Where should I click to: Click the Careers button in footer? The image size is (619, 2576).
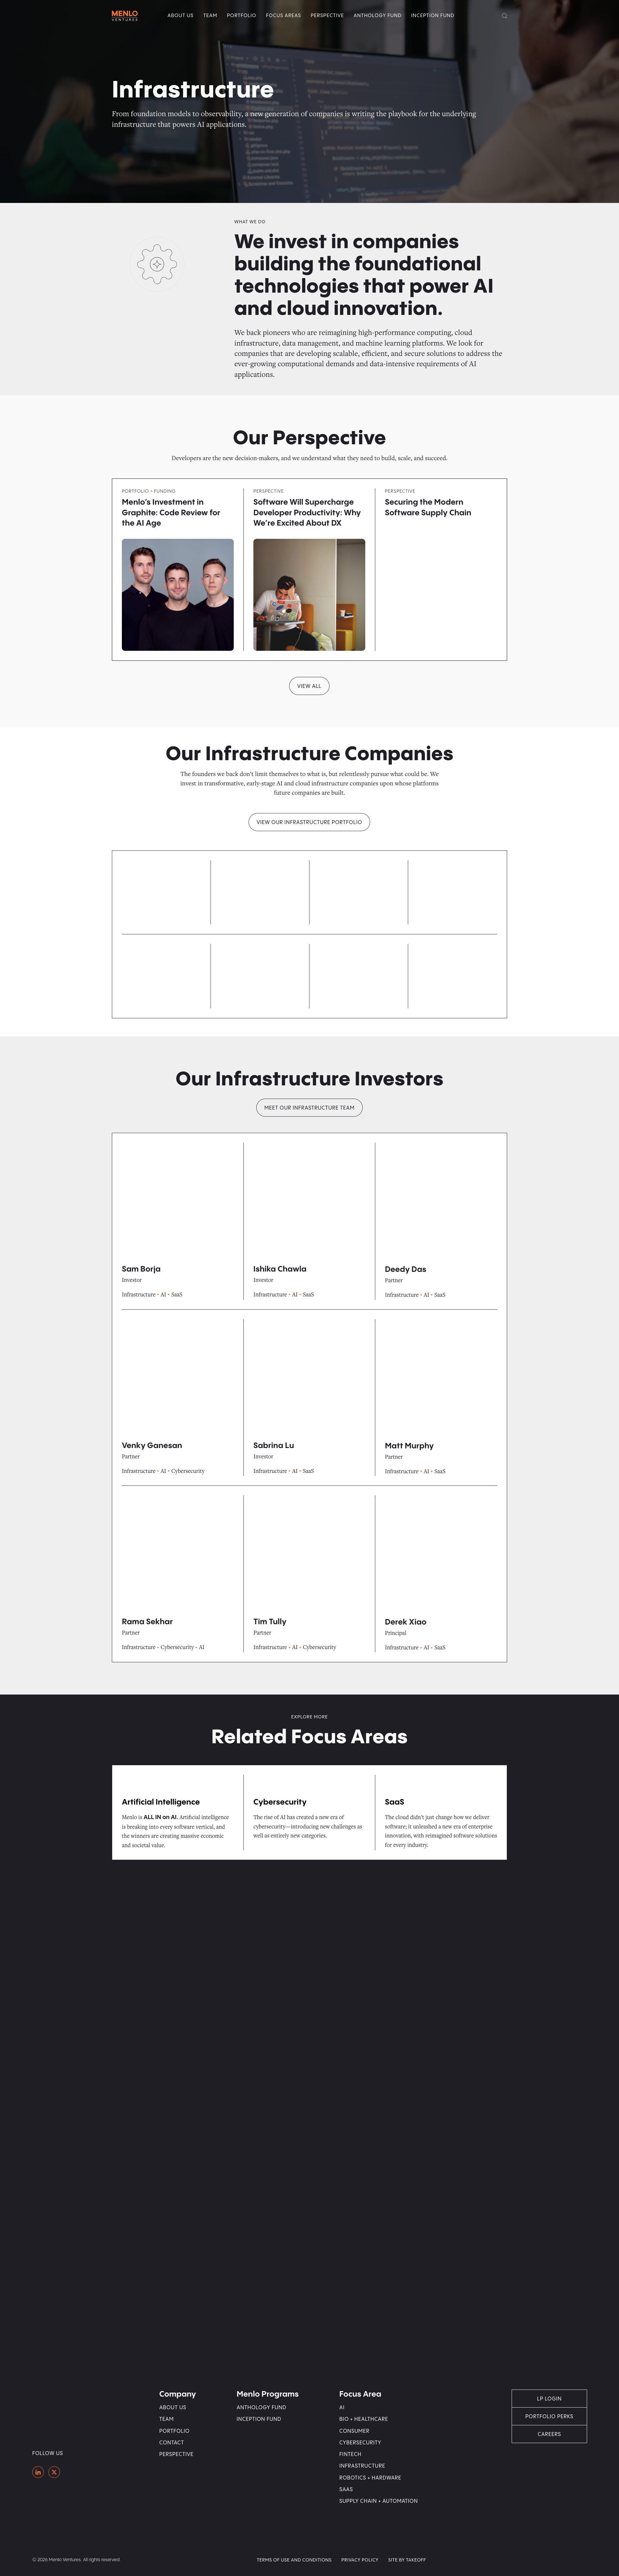coord(549,2434)
